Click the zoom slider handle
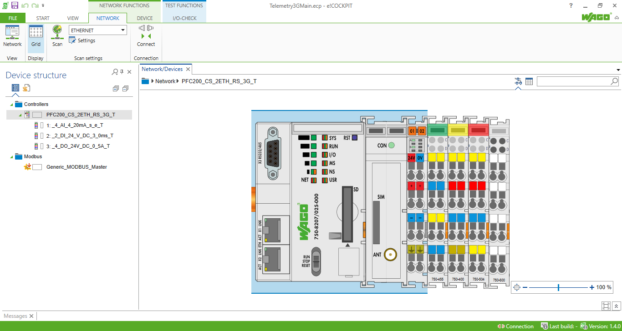This screenshot has width=622, height=331. (x=558, y=287)
